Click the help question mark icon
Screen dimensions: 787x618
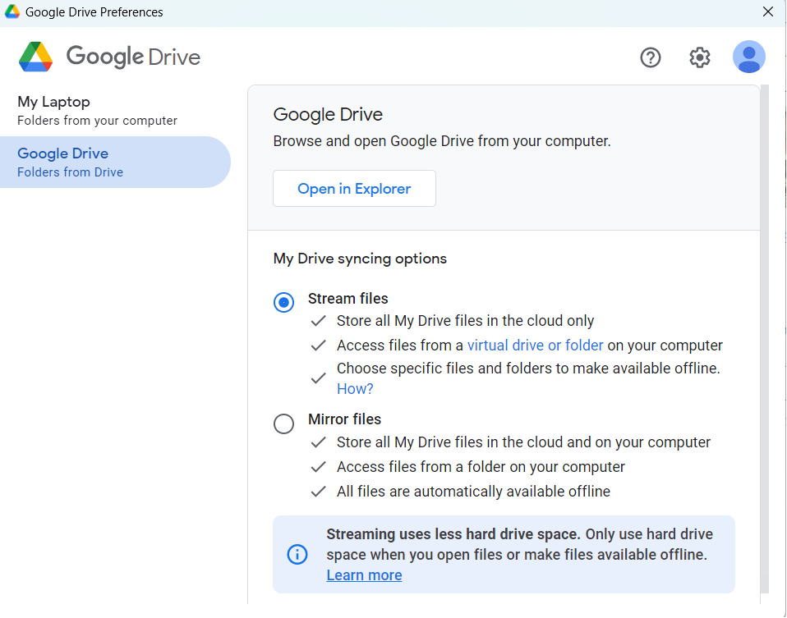651,57
